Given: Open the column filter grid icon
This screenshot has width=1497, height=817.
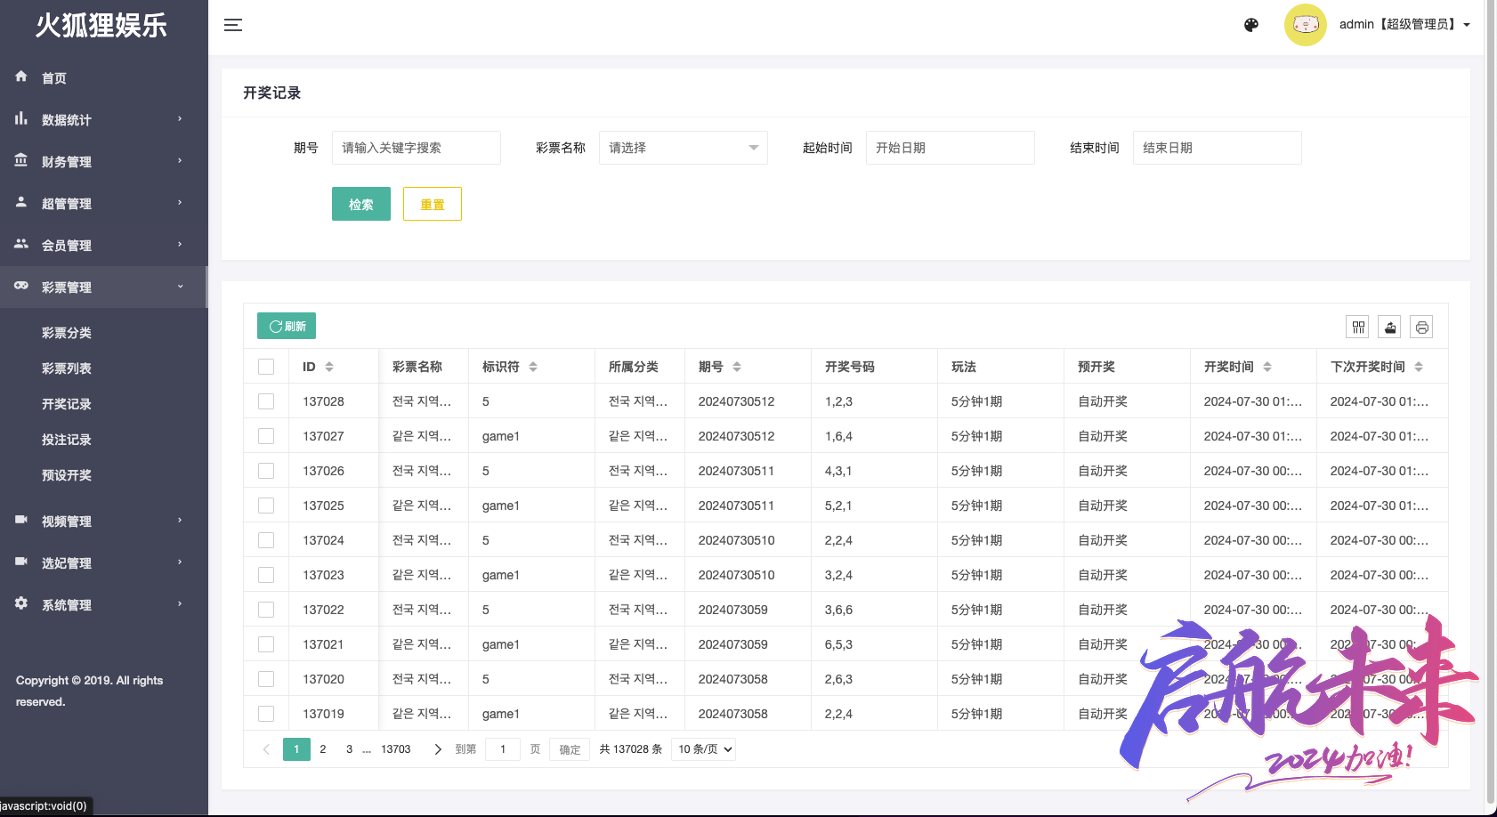Looking at the screenshot, I should (x=1358, y=328).
